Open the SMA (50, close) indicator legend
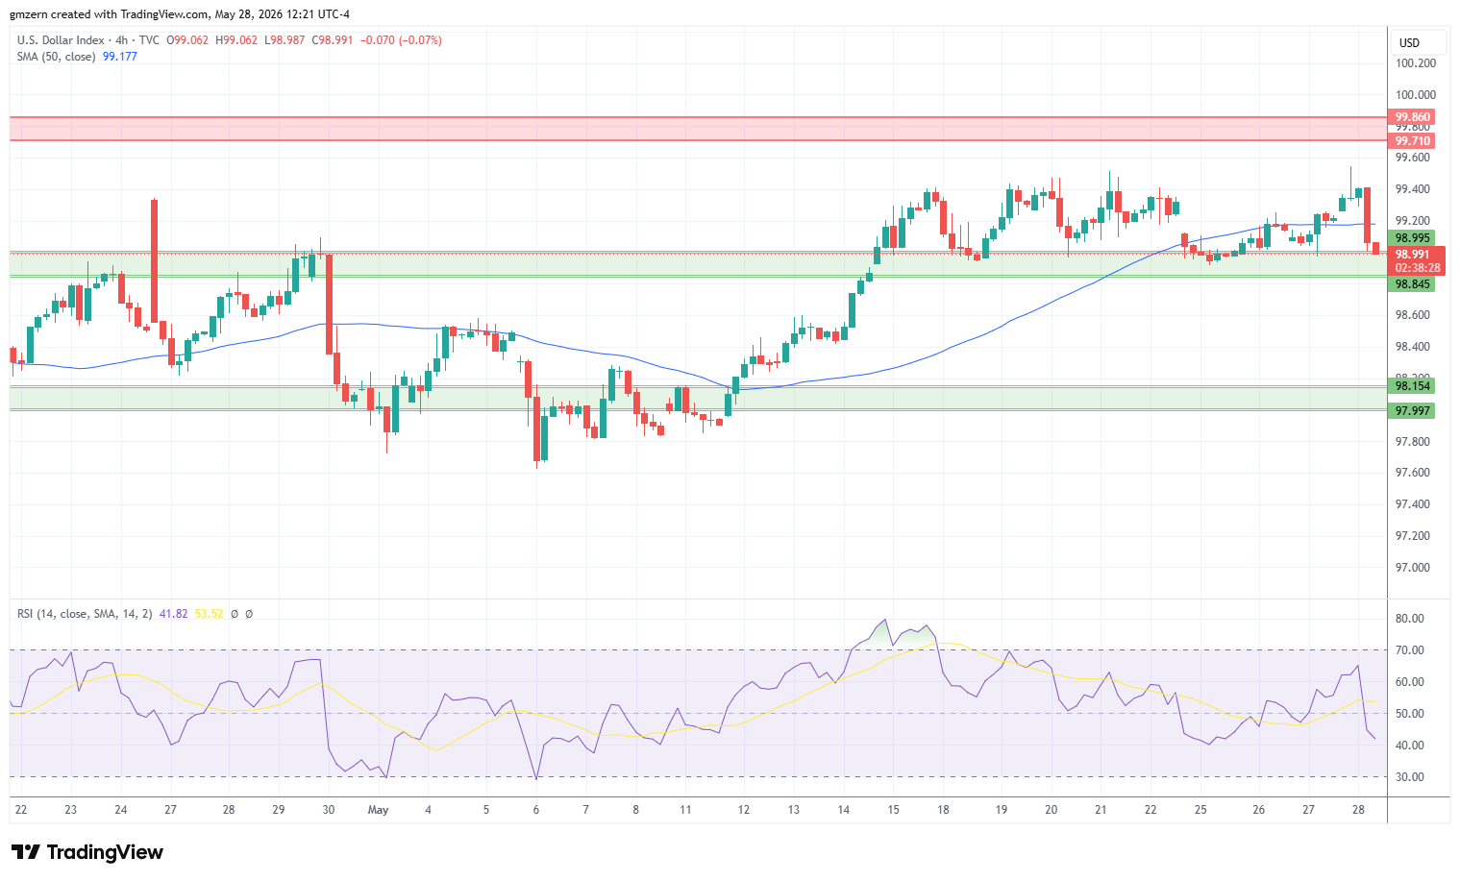1460x881 pixels. 57,57
